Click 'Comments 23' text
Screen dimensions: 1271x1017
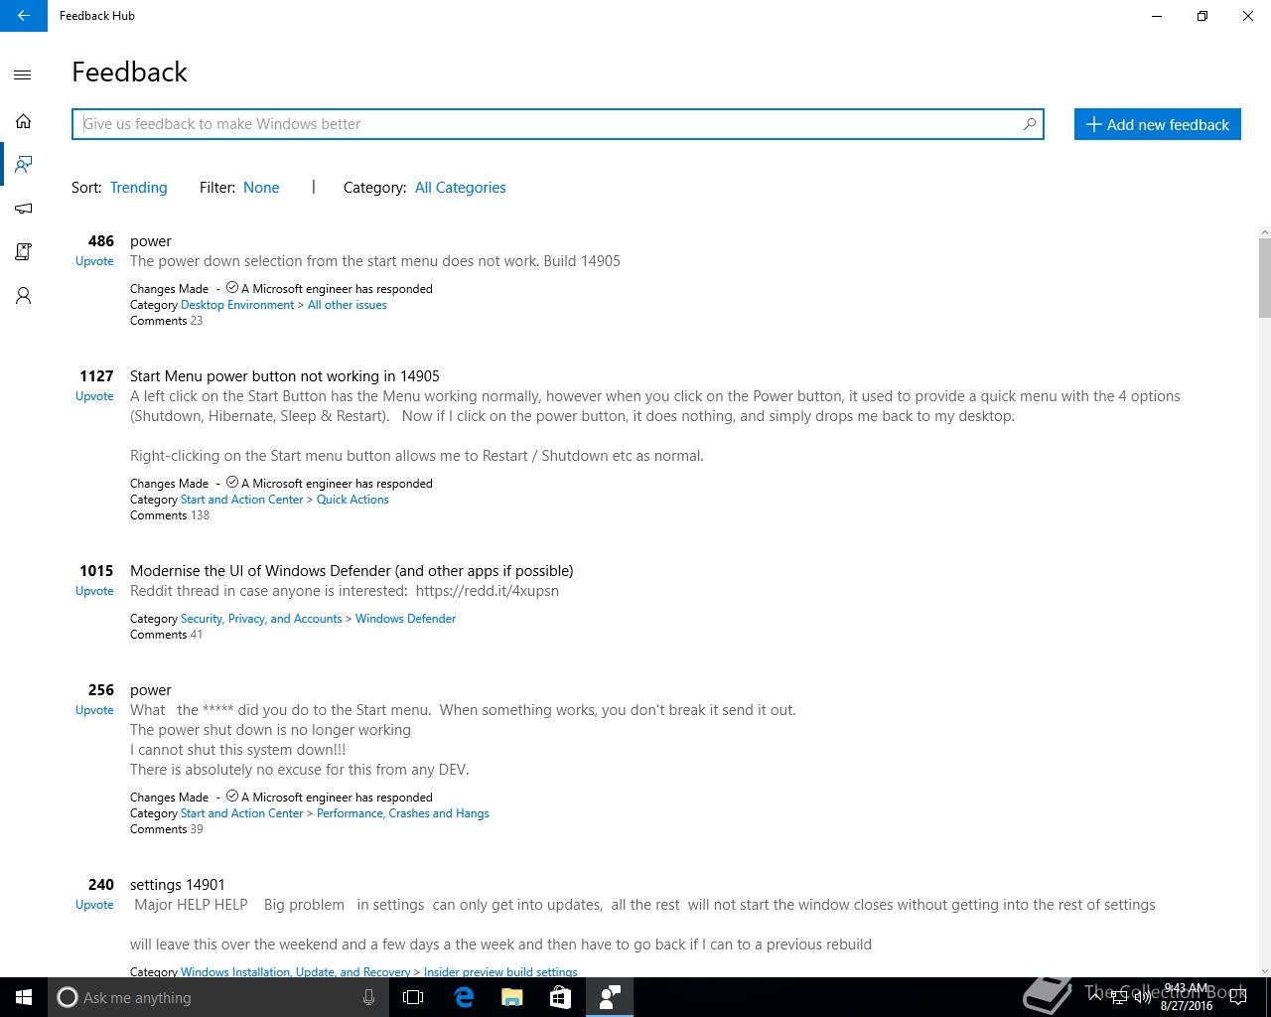click(x=166, y=321)
